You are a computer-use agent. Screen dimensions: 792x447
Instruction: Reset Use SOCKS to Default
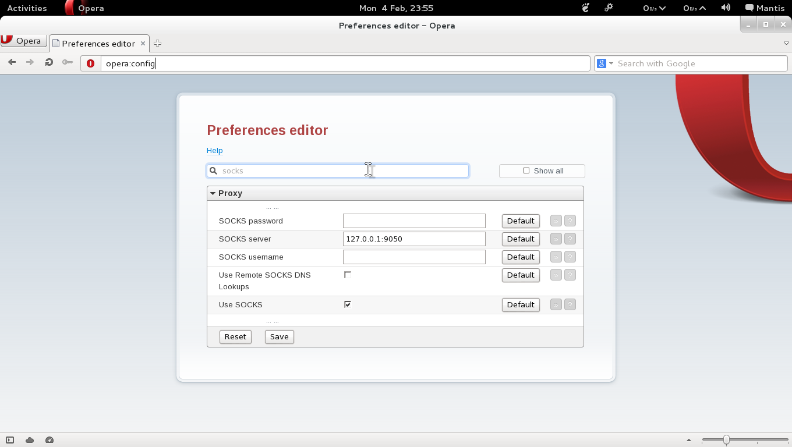521,305
